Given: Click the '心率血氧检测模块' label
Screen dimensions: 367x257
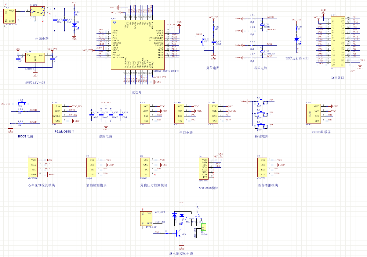Looking at the screenshot, I should (x=41, y=185).
